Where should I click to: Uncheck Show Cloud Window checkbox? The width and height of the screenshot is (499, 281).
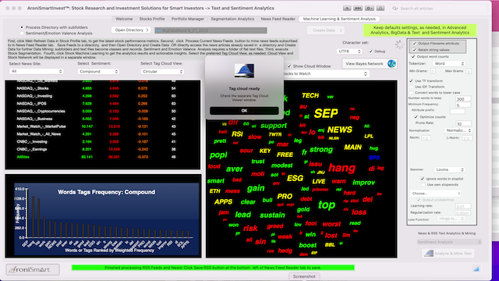(x=289, y=66)
